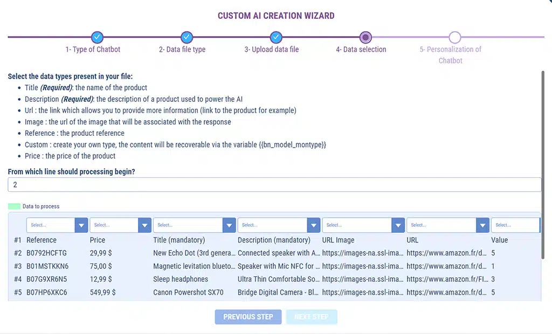Open the selector above the Value column
552x334 pixels.
515,225
